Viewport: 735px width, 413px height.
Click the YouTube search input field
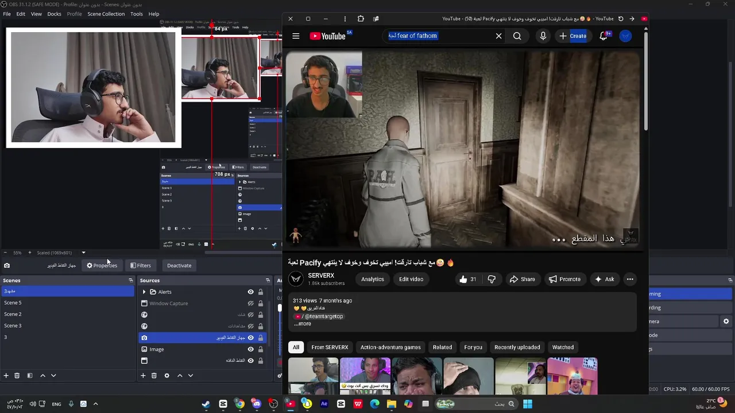439,36
